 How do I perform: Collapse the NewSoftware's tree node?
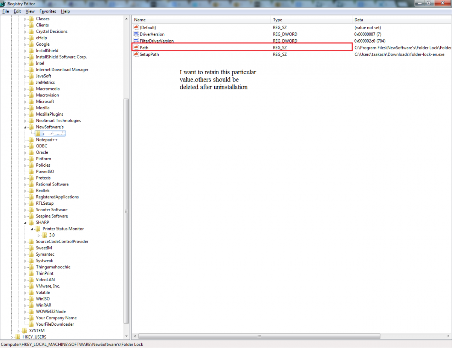tap(26, 127)
